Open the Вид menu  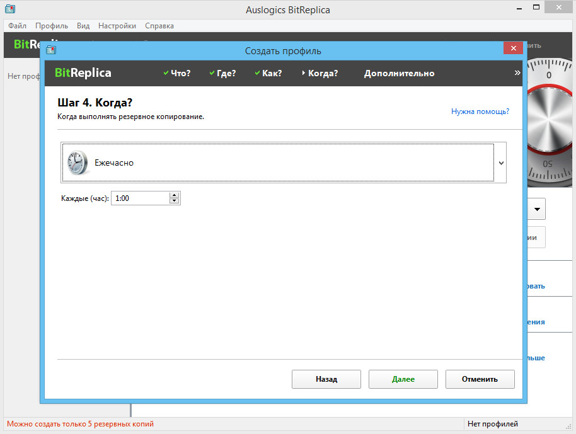(x=83, y=26)
